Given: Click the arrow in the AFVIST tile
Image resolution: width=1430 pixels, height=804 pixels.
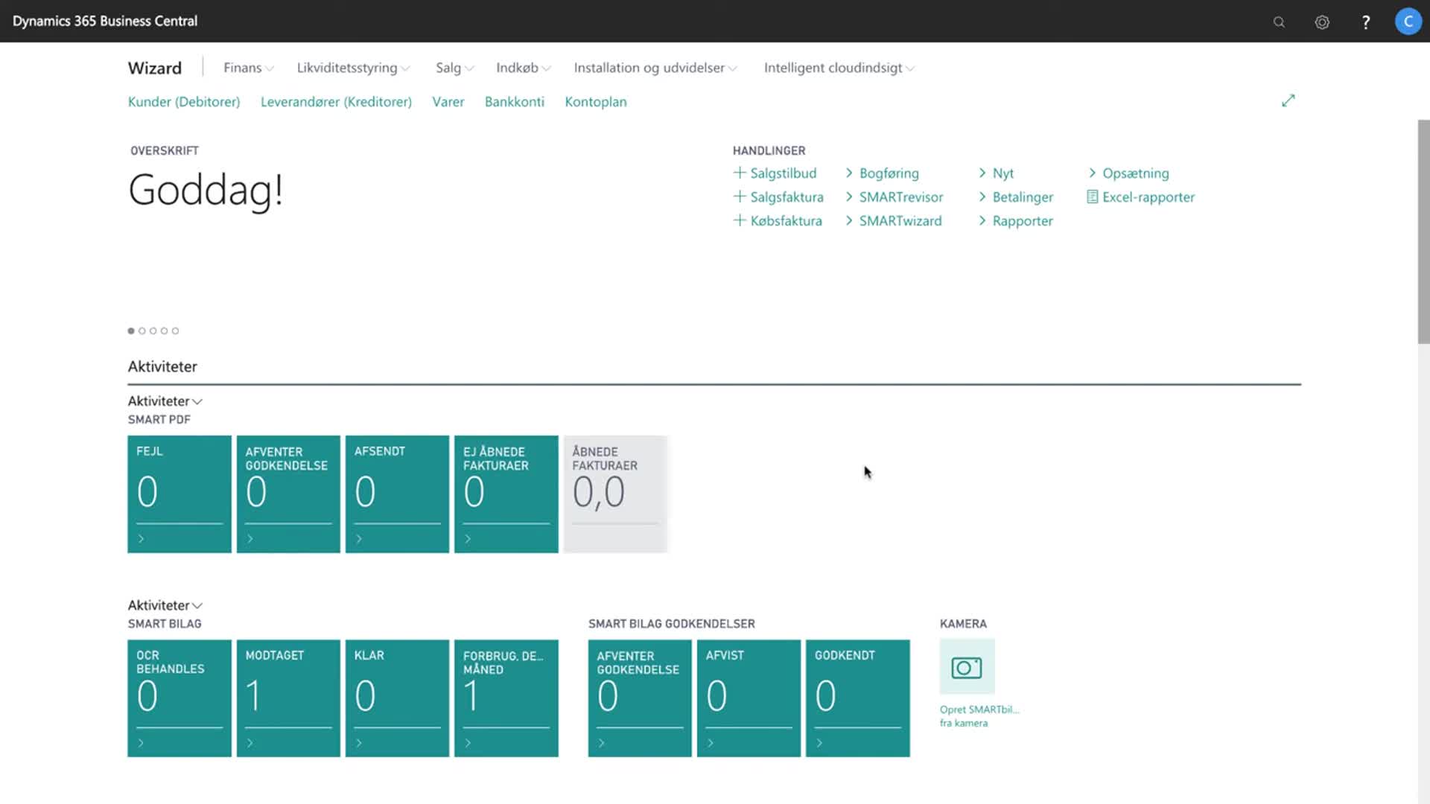Looking at the screenshot, I should pos(711,742).
